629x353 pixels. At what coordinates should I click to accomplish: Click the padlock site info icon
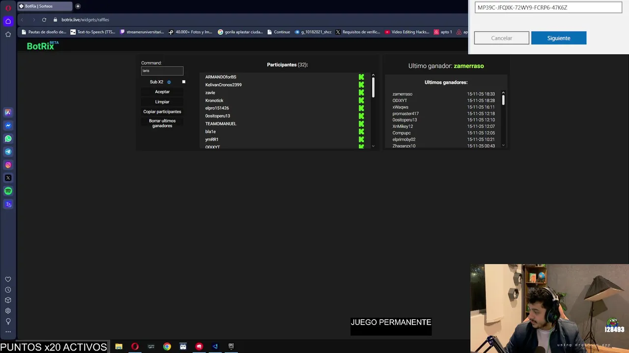[x=56, y=20]
